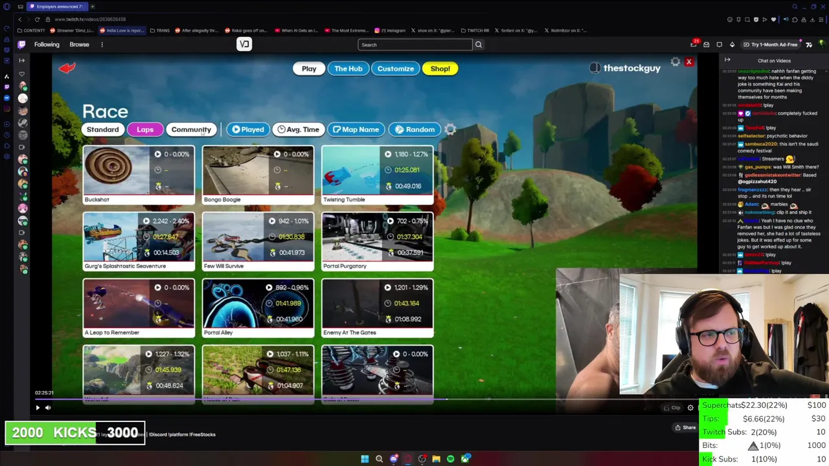Open the Instagram bookmark
Screen dimensions: 829x466
tap(390, 30)
